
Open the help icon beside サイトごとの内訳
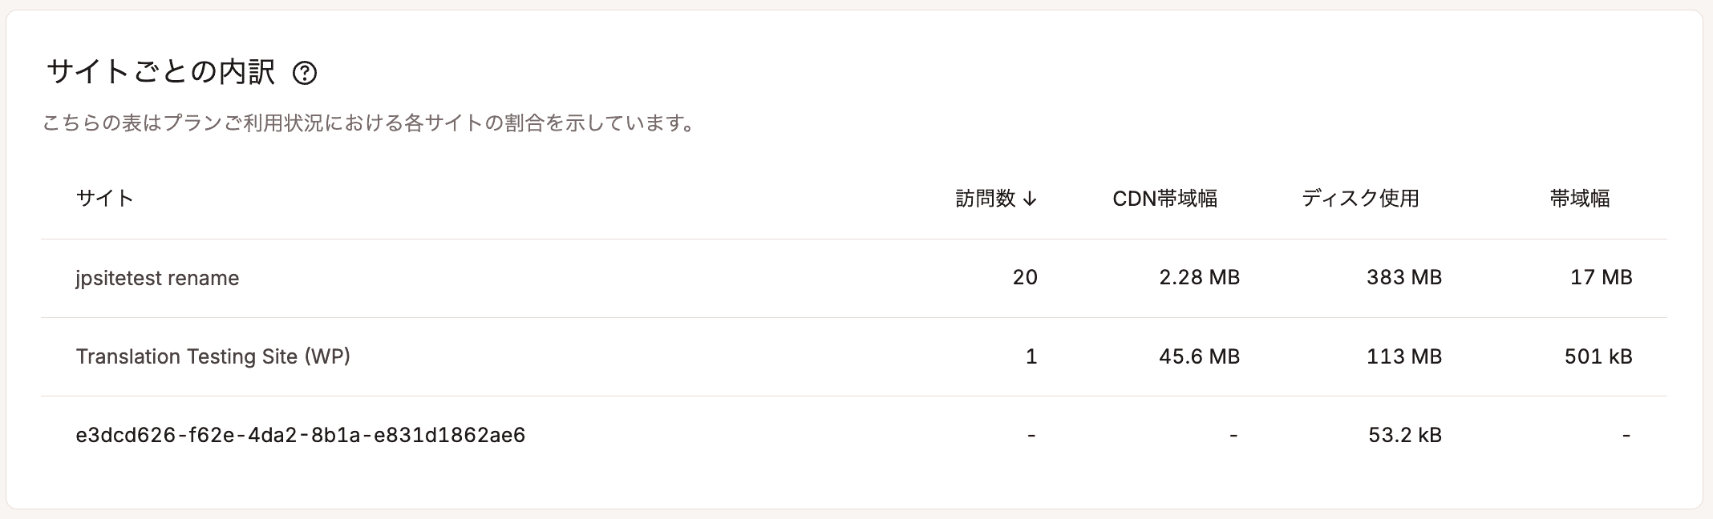pyautogui.click(x=305, y=74)
